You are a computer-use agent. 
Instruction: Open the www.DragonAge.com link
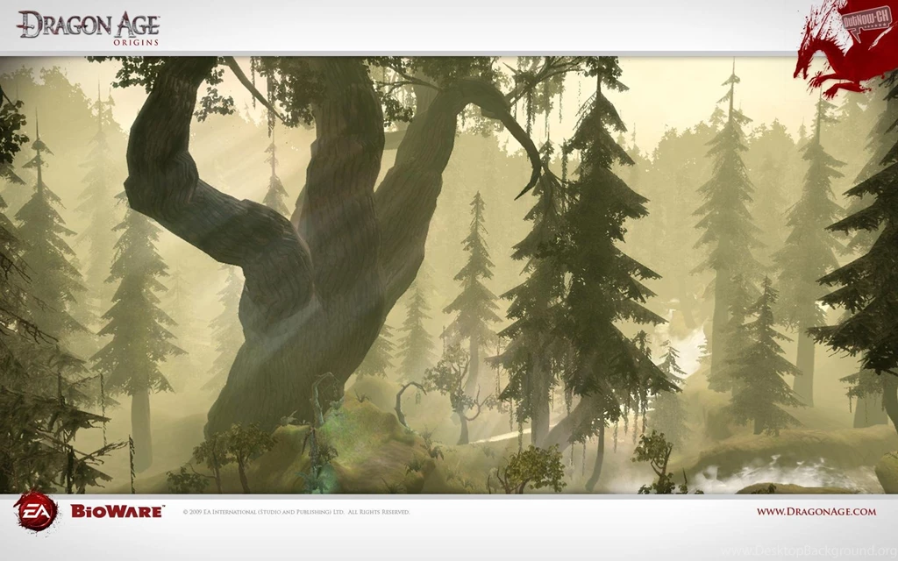click(x=816, y=512)
